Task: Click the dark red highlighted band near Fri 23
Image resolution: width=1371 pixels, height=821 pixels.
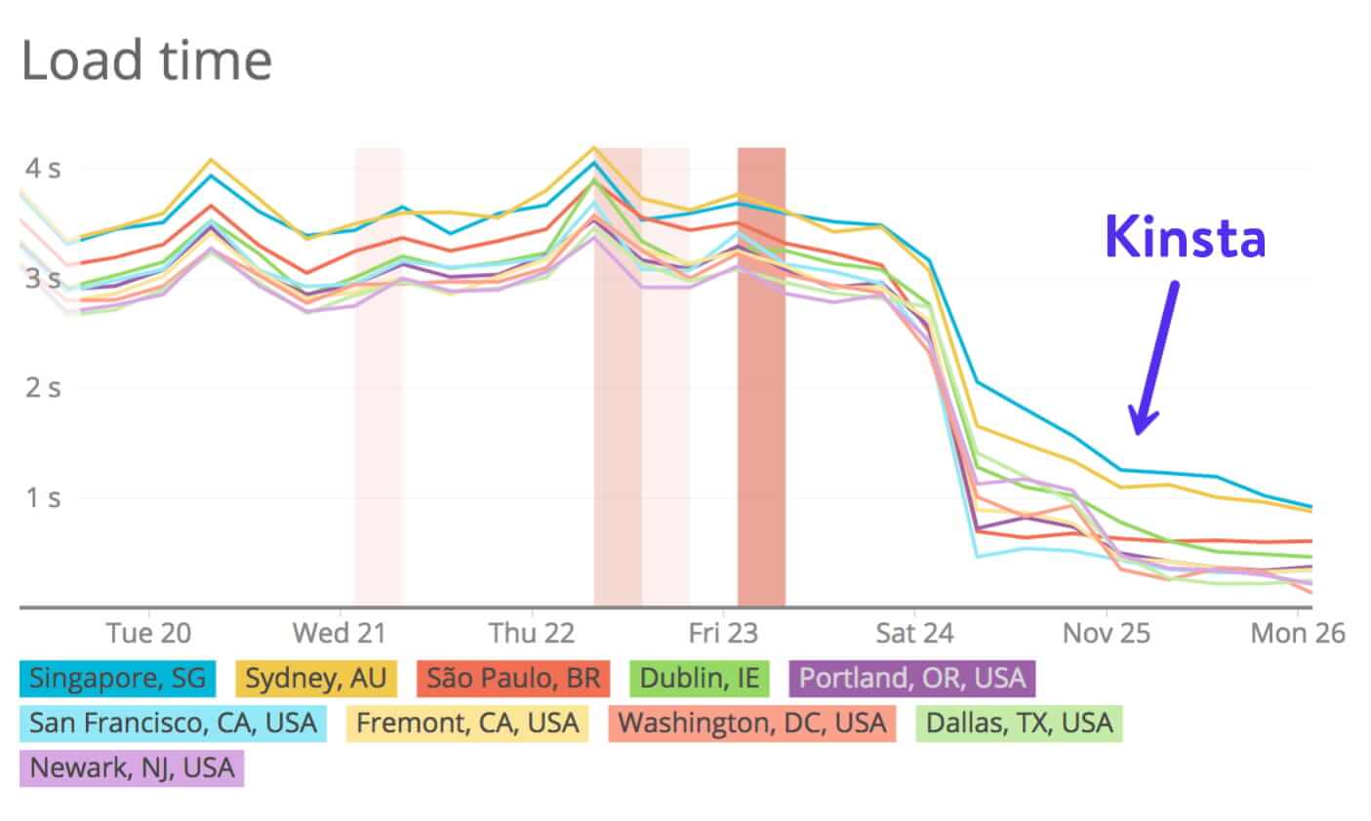Action: click(761, 375)
